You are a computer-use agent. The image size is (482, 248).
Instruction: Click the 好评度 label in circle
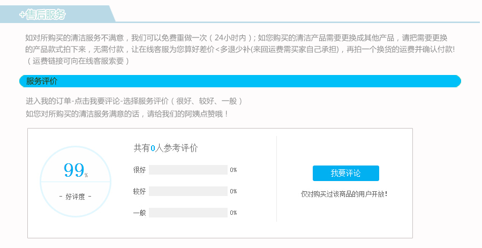(75, 197)
